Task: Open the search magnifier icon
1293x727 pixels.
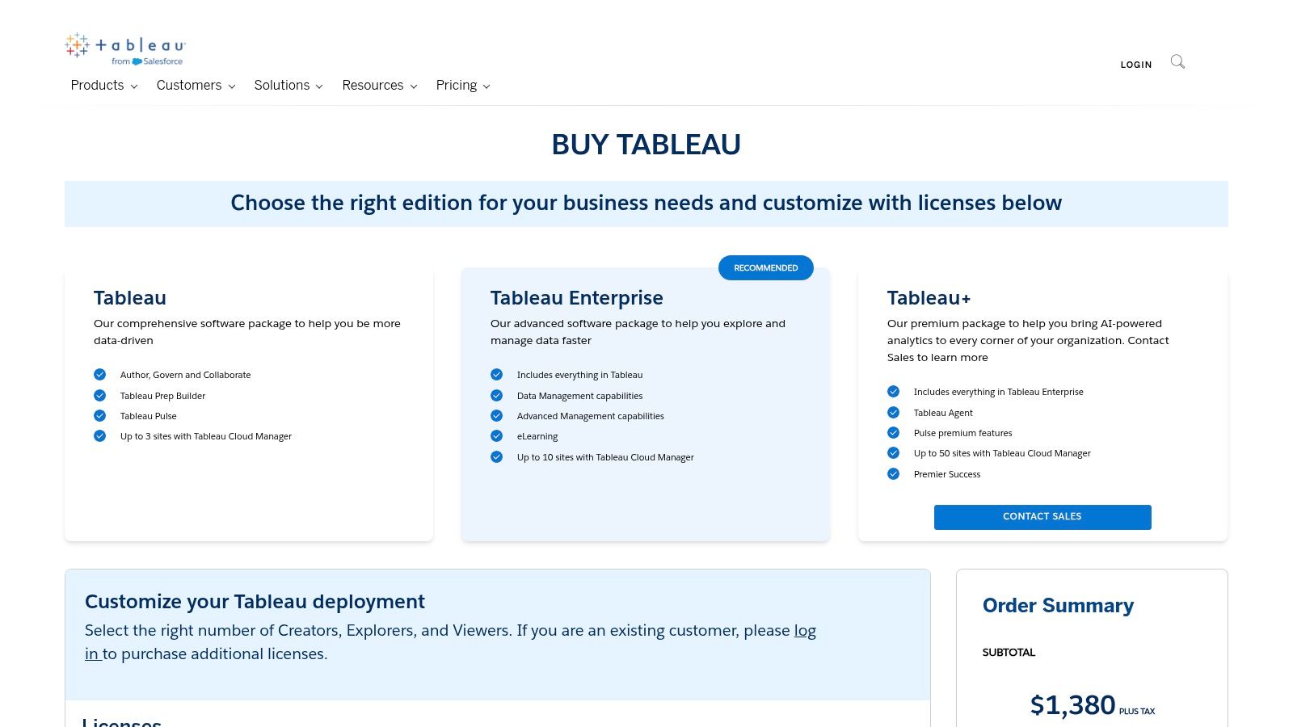Action: coord(1177,62)
